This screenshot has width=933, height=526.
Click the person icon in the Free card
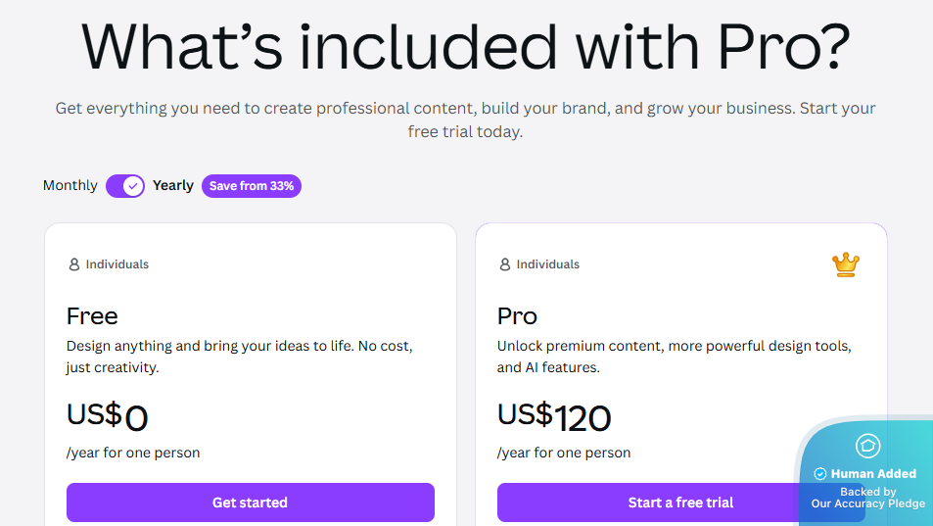coord(73,264)
